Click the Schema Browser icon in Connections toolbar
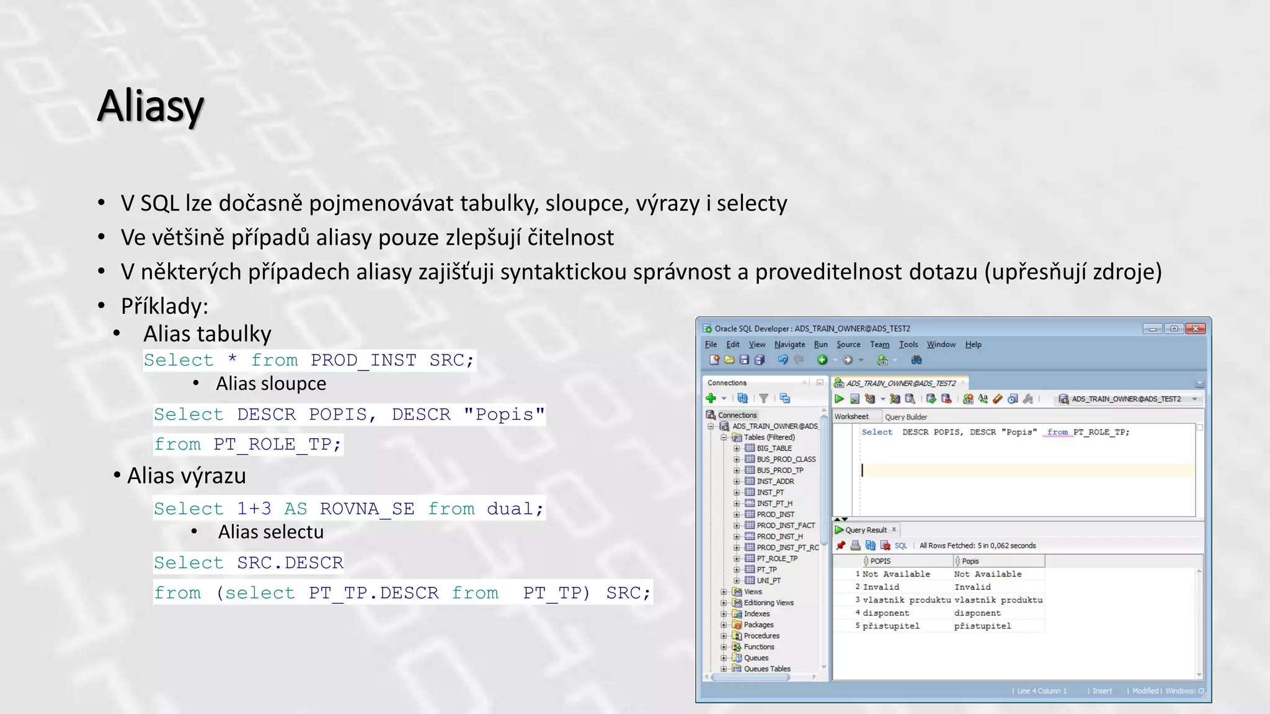1270x714 pixels. (x=785, y=399)
